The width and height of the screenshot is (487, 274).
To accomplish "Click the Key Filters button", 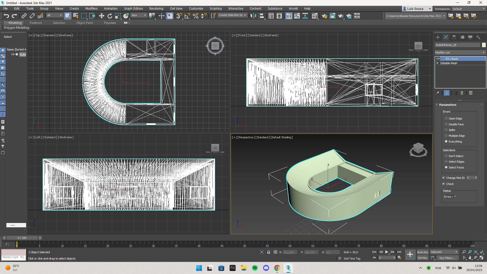I will point(447,258).
